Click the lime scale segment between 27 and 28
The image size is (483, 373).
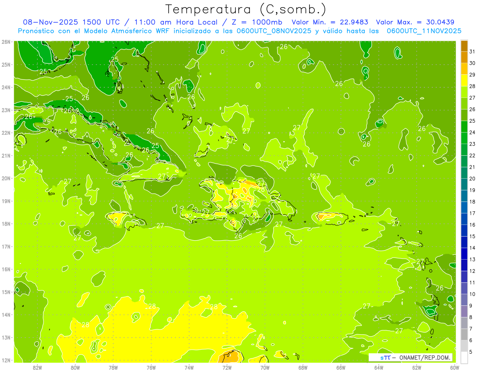[464, 92]
